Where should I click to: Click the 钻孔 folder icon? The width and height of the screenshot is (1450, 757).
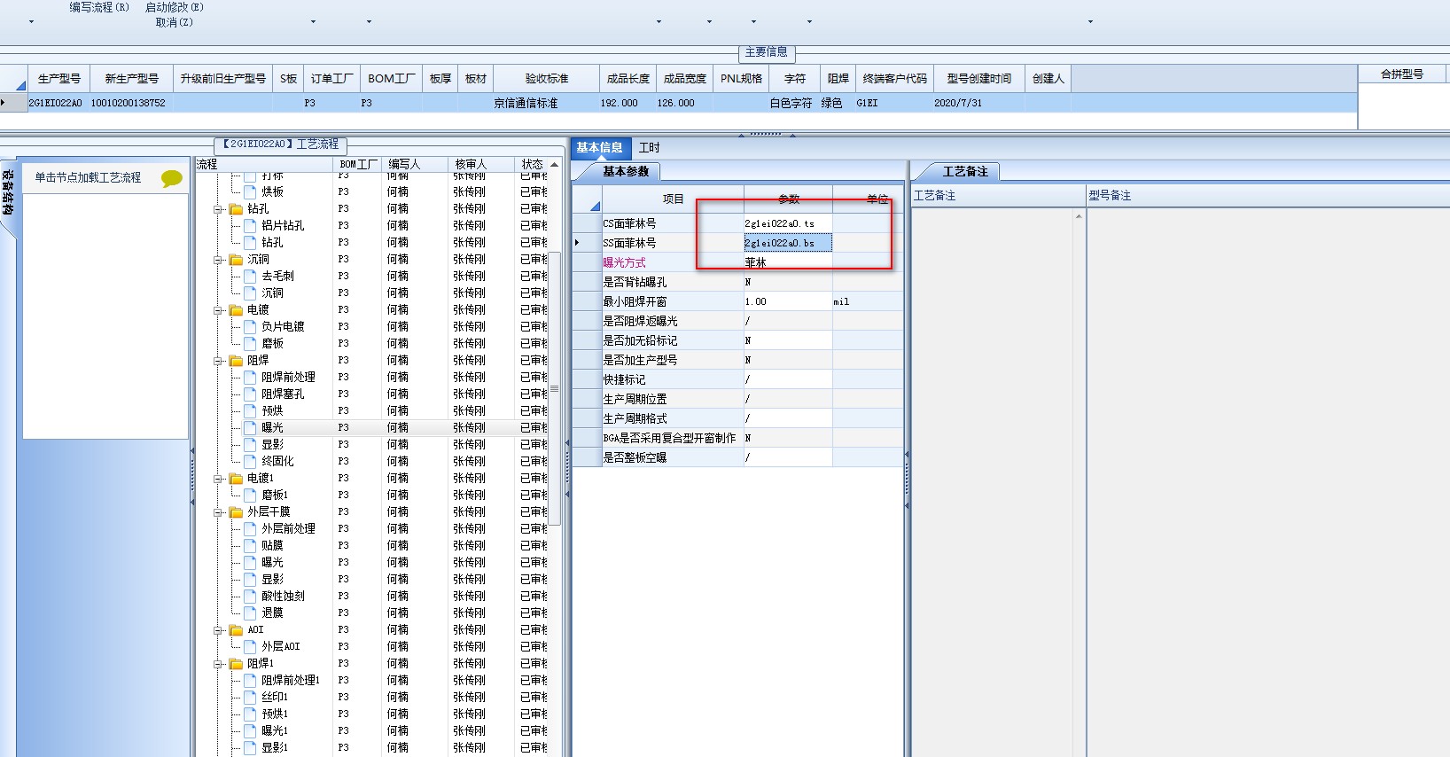[236, 209]
